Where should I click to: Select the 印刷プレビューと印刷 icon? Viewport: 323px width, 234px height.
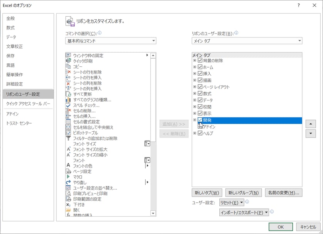pos(68,193)
